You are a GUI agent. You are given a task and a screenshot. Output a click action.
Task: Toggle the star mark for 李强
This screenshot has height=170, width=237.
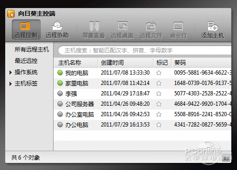[x=159, y=93]
